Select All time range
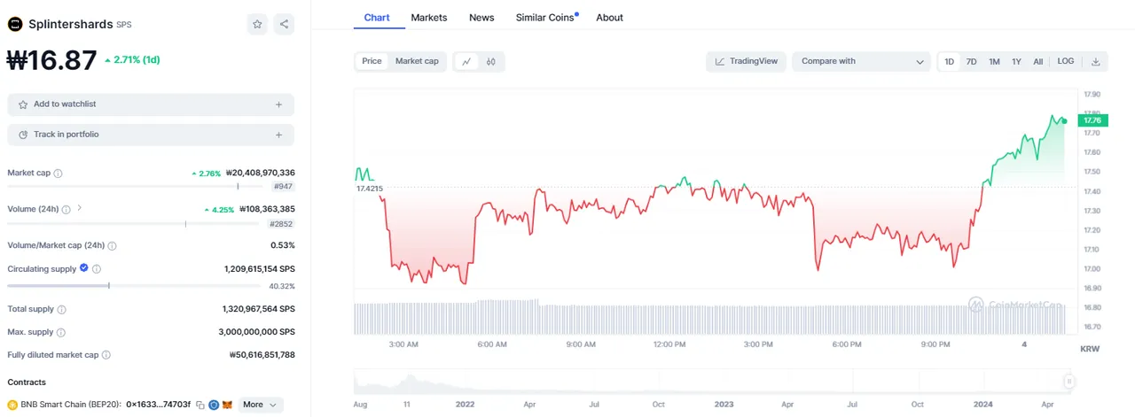The height and width of the screenshot is (417, 1135). 1038,61
